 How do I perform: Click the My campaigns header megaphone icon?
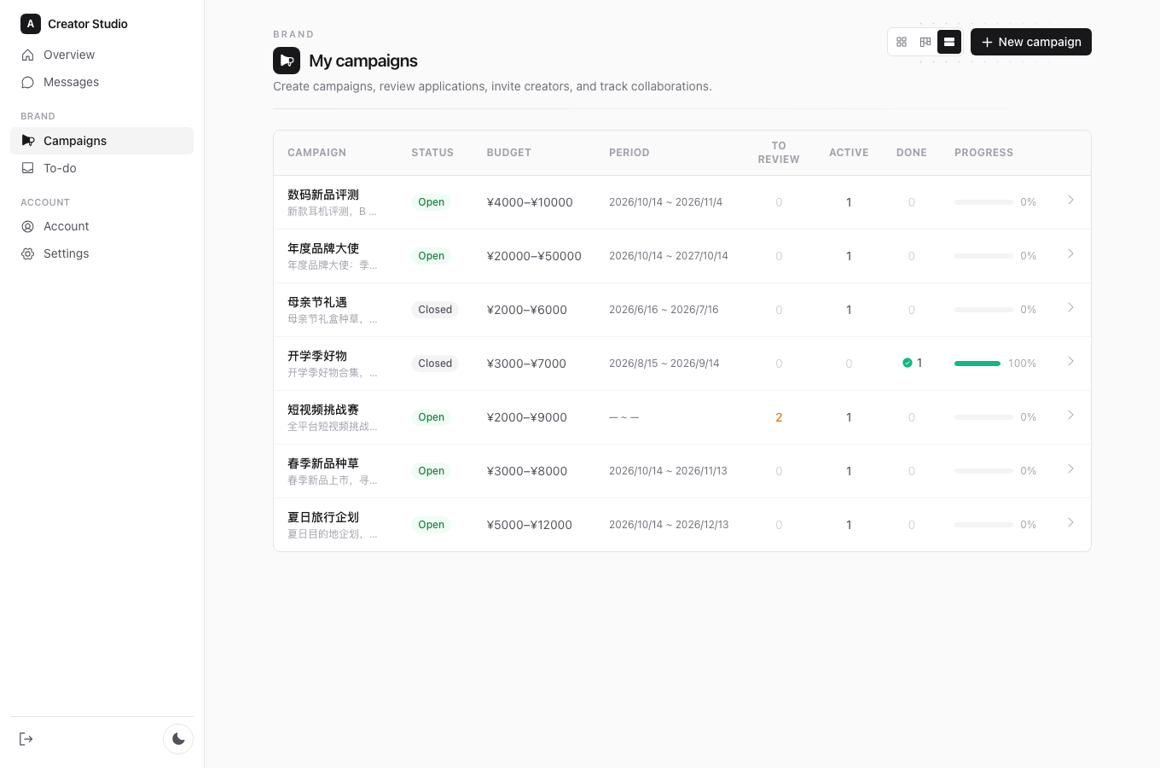click(287, 61)
